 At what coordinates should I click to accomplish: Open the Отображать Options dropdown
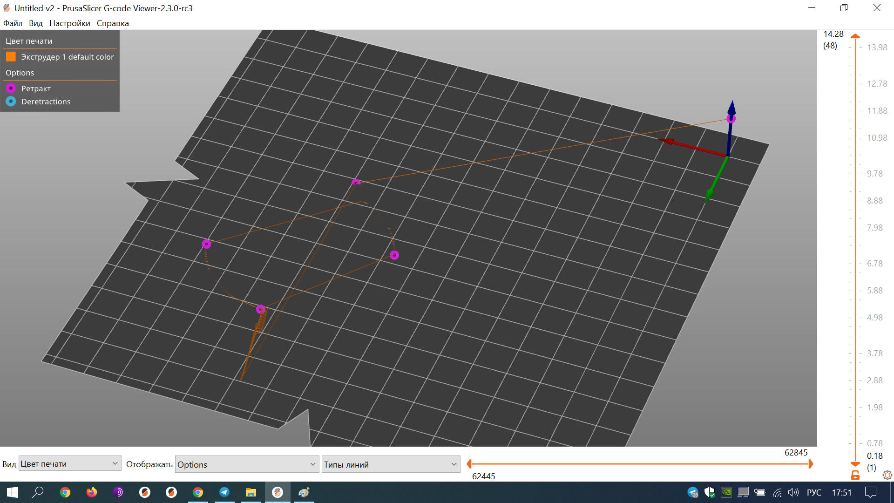point(247,464)
